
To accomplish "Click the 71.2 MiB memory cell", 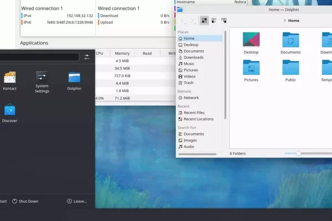I will coord(122,98).
